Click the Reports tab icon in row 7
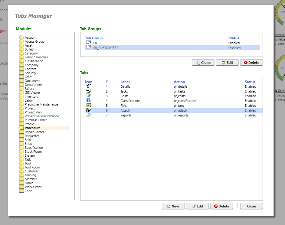The image size is (285, 225). coord(89,115)
